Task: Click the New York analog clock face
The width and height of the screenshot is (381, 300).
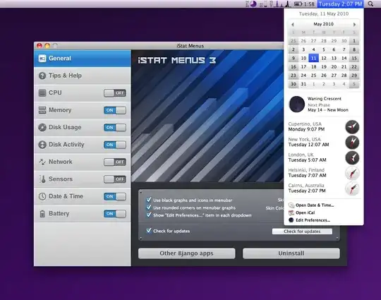Action: pos(352,142)
